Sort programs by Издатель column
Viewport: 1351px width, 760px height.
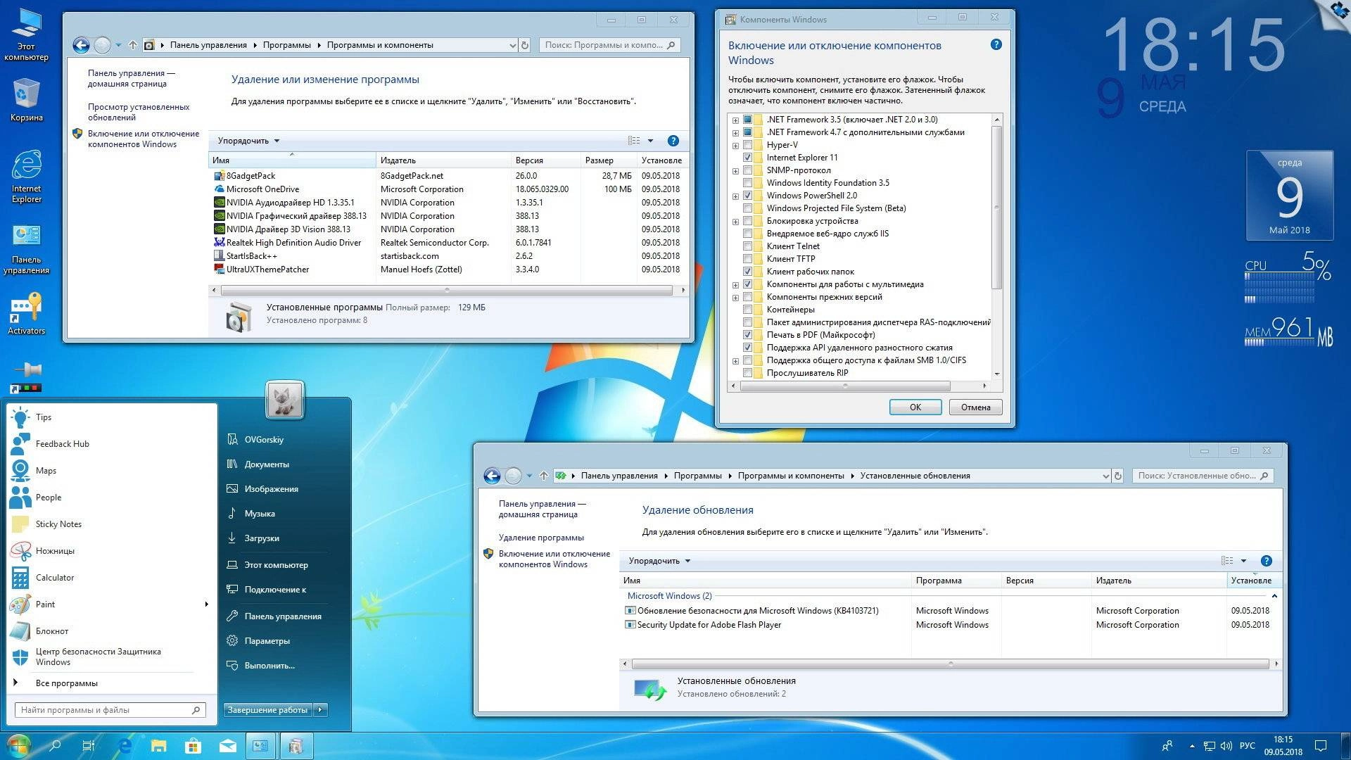(443, 160)
